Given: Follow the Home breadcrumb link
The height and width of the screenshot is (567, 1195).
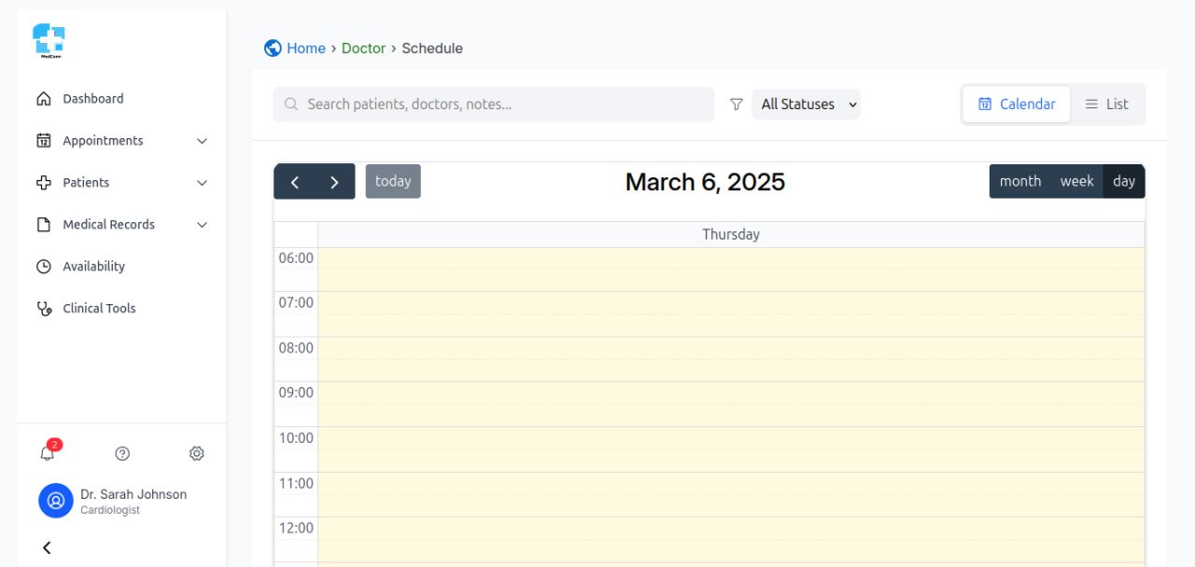Looking at the screenshot, I should 306,48.
